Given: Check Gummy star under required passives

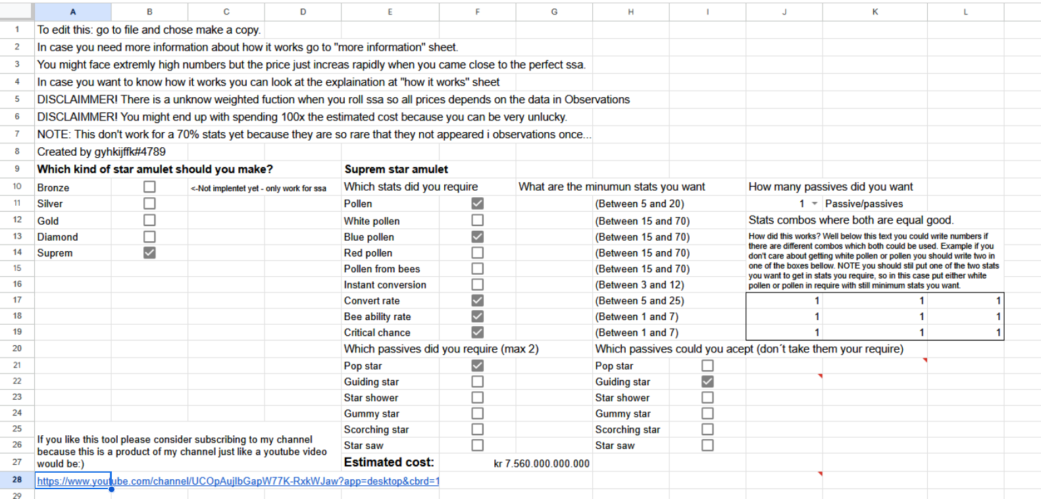Looking at the screenshot, I should [477, 414].
